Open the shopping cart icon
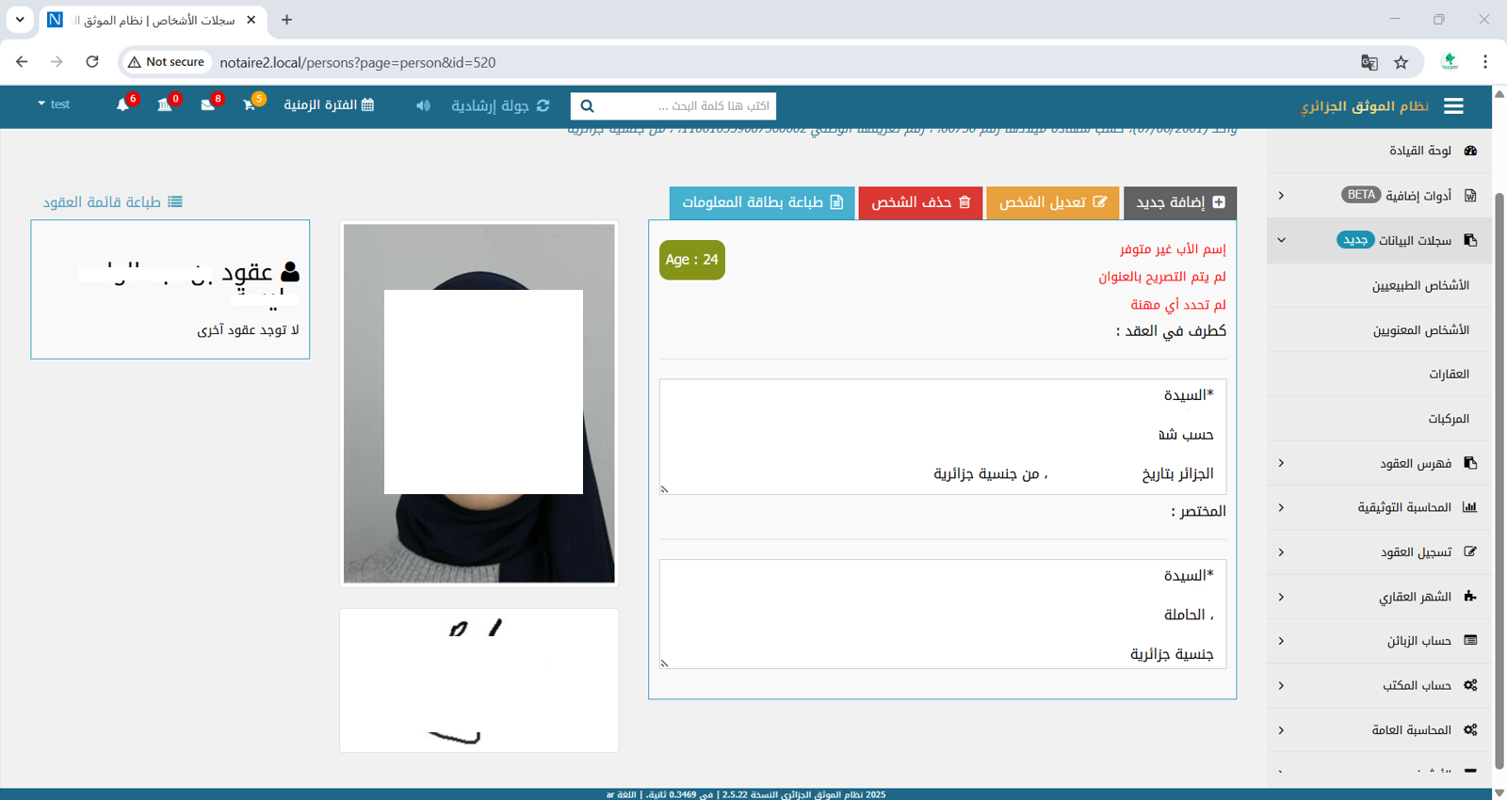The width and height of the screenshot is (1507, 800). [249, 105]
